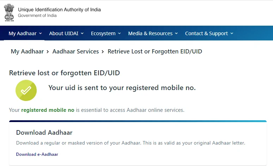This screenshot has height=166, width=273.
Task: Click the breadcrumb arrow after My Aadhaar
Action: (48, 52)
